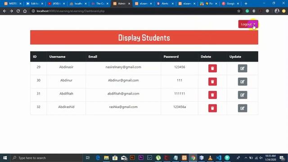Open a new browser tab
This screenshot has width=288, height=162.
click(246, 4)
